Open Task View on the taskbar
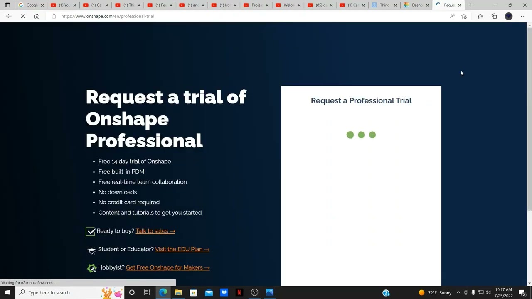 [147, 292]
